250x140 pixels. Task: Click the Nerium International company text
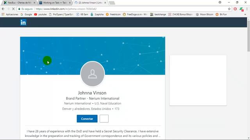point(78,103)
